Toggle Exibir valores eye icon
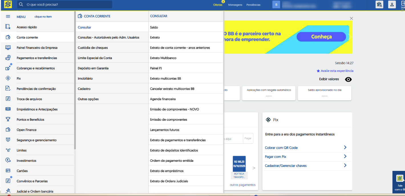Viewport: 405px width, 196px height. pyautogui.click(x=348, y=79)
